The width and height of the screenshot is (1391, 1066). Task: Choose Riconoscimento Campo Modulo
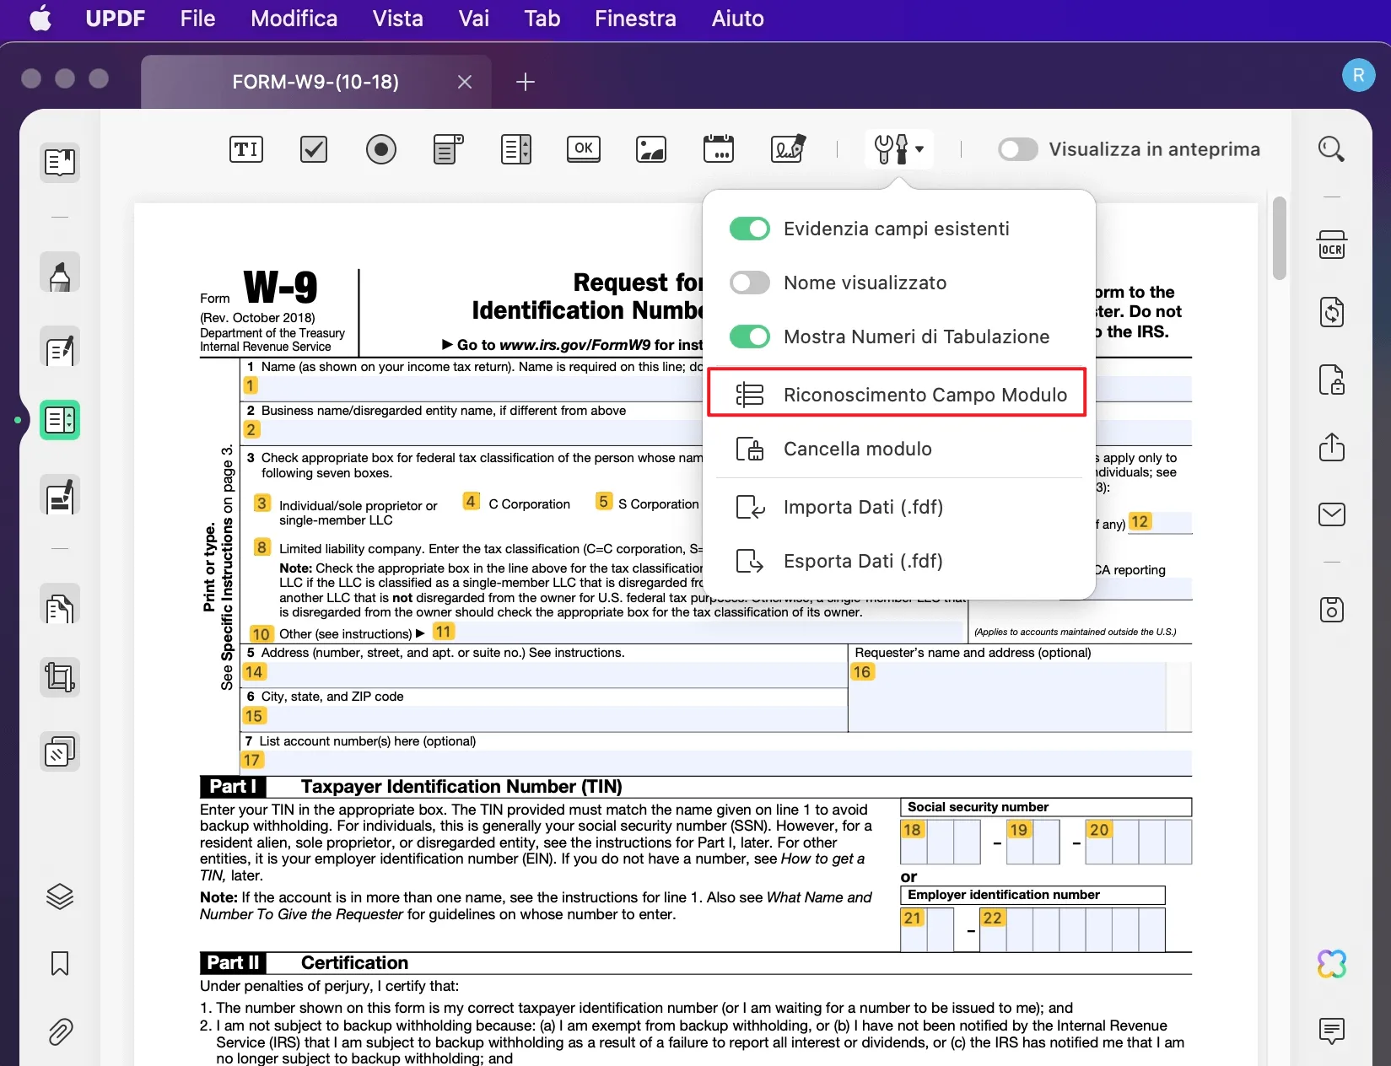coord(898,395)
